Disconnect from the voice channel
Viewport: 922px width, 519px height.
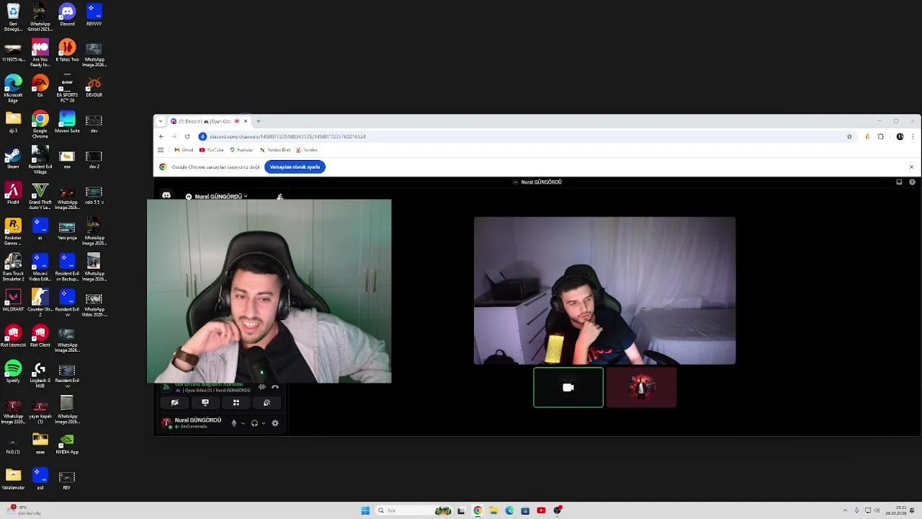coord(274,387)
